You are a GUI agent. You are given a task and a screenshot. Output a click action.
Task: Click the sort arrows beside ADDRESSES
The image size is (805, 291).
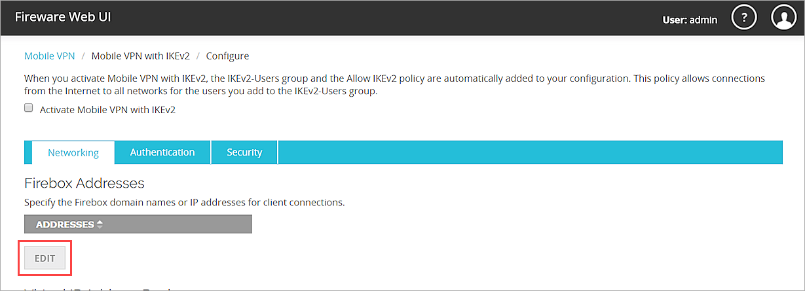(100, 224)
